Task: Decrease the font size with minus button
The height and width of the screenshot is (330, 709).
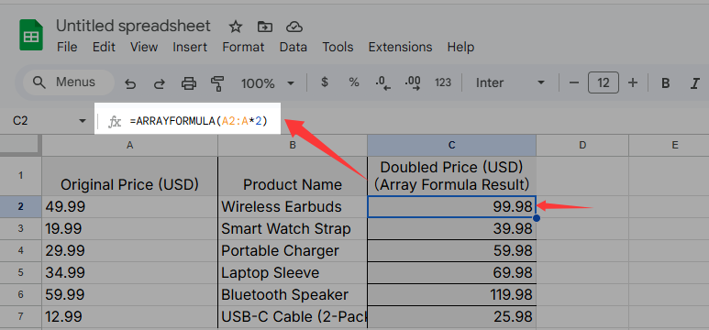Action: (x=574, y=82)
